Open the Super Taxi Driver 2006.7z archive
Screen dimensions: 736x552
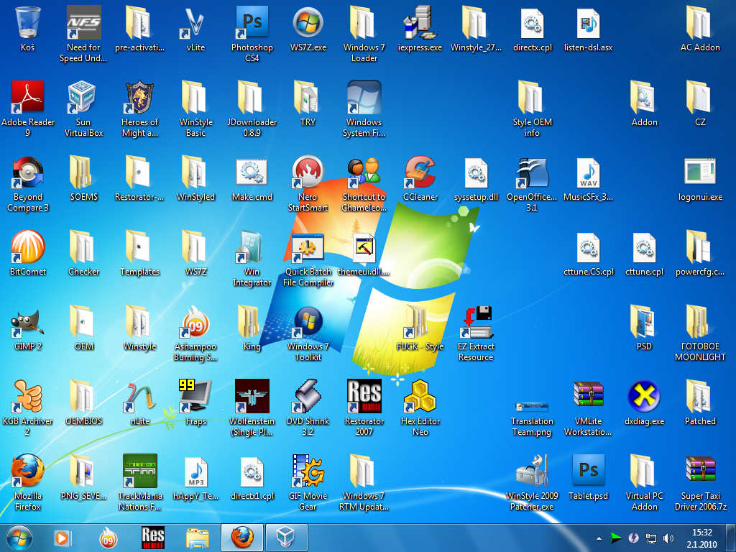click(x=700, y=472)
